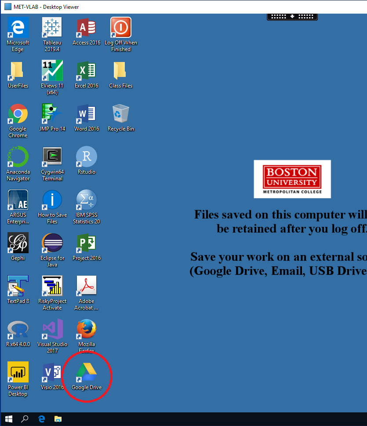Expand the Desktop Viewer pull-down toolbar handle
The height and width of the screenshot is (426, 367).
[292, 17]
